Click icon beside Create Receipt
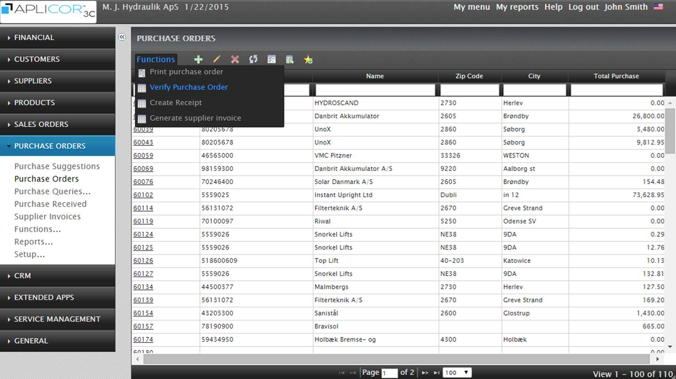The image size is (676, 379). coord(142,104)
